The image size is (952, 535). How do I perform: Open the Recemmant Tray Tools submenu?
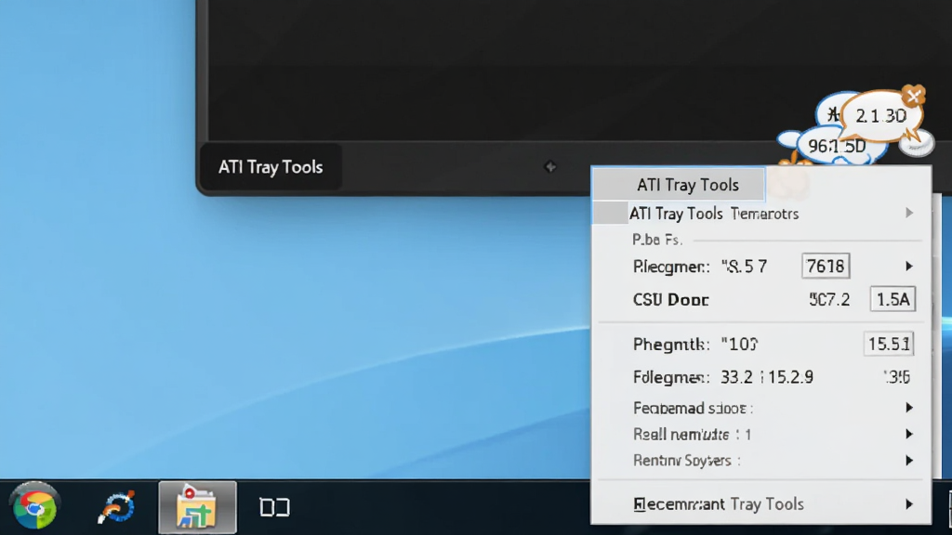click(761, 504)
